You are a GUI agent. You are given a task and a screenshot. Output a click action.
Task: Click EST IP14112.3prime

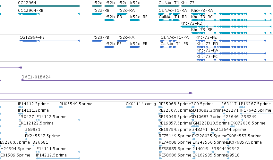pyautogui.click(x=33, y=104)
